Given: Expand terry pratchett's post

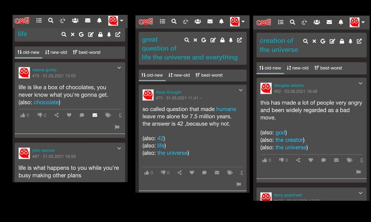Looking at the screenshot, I should point(360,193).
